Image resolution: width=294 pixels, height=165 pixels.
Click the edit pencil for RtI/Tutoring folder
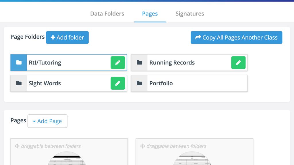117,62
